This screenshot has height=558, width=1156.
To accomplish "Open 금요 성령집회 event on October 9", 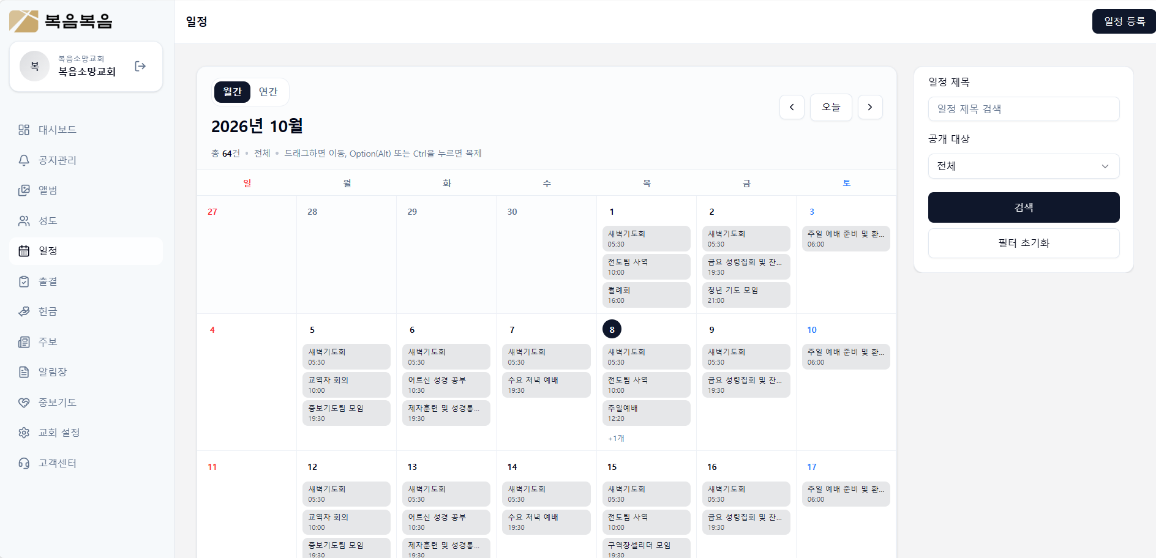I will click(746, 385).
